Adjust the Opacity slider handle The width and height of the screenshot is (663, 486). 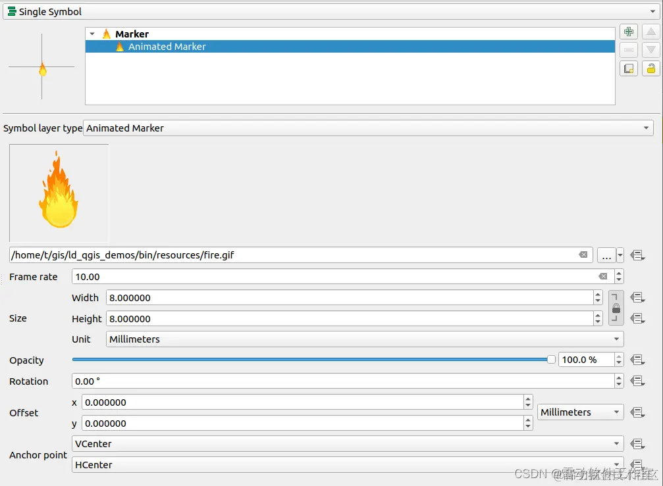(551, 359)
